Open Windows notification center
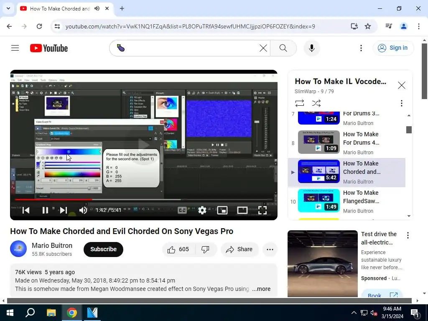 coord(415,313)
